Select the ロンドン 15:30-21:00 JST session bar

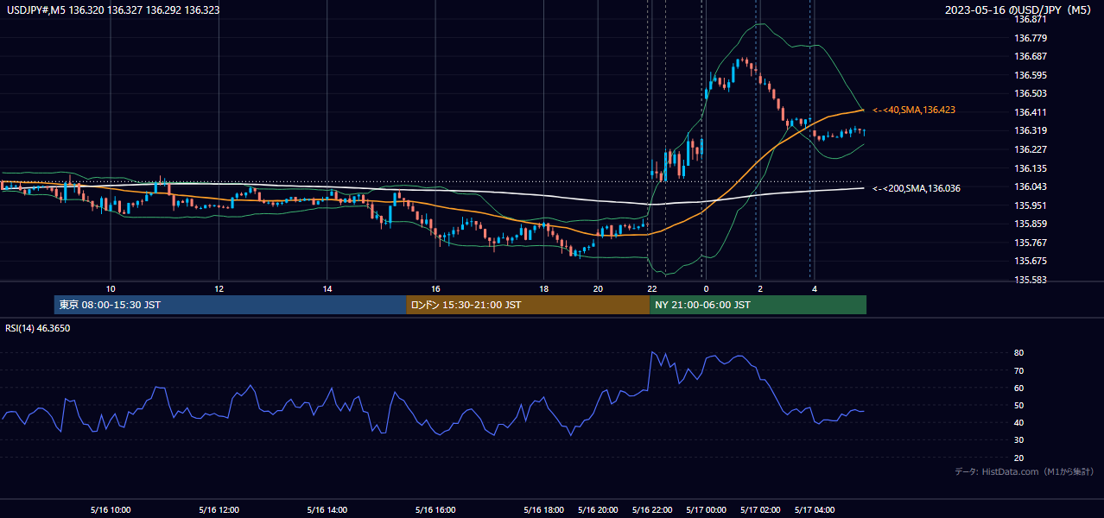pos(528,305)
